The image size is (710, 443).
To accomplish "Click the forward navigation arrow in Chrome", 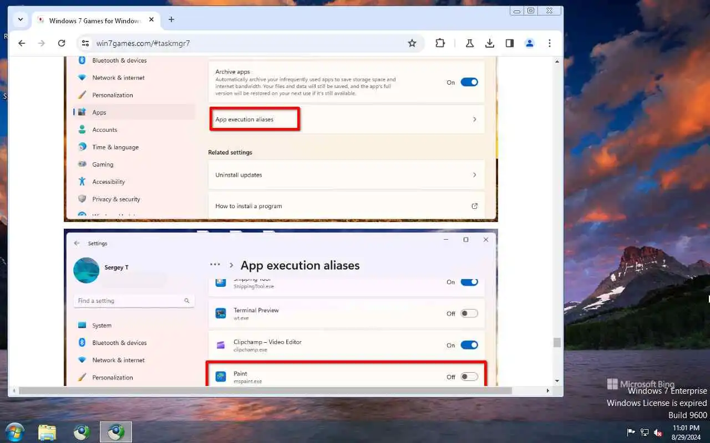I will coord(42,43).
